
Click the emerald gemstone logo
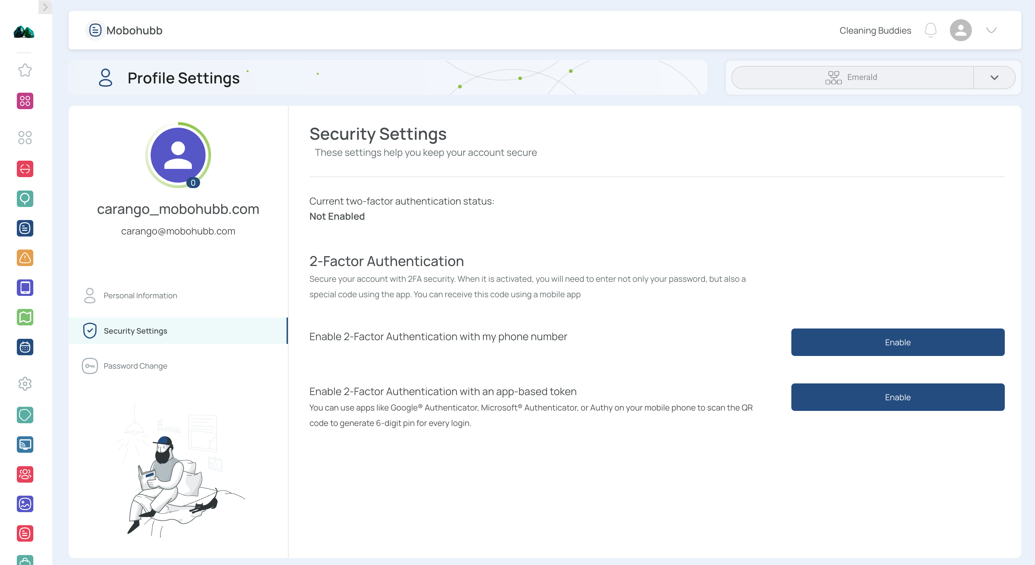coord(24,32)
